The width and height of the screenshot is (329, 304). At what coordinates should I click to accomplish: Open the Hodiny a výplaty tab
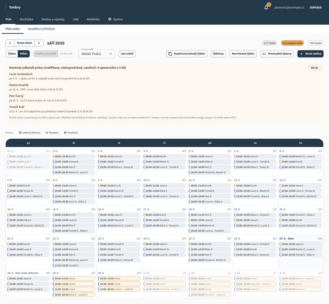(x=53, y=19)
